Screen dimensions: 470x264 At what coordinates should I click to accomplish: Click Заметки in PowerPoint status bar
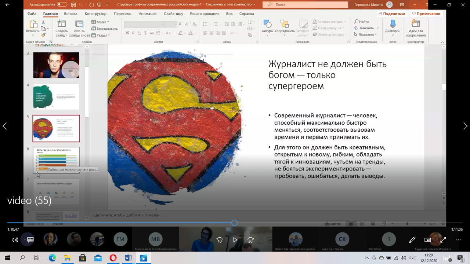[x=333, y=224]
